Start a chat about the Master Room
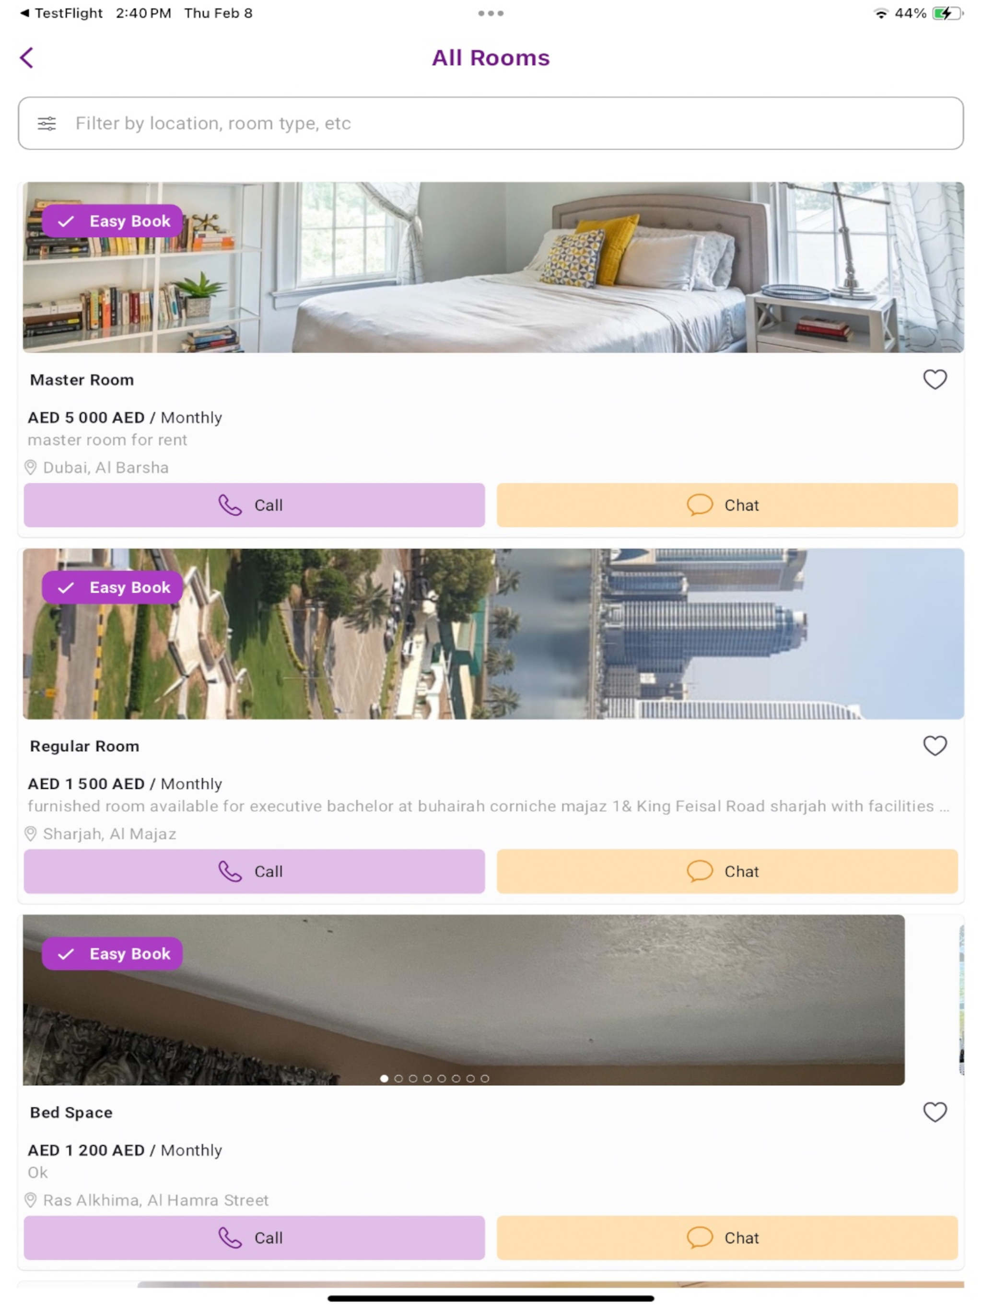Viewport: 982px width, 1310px height. pos(727,505)
